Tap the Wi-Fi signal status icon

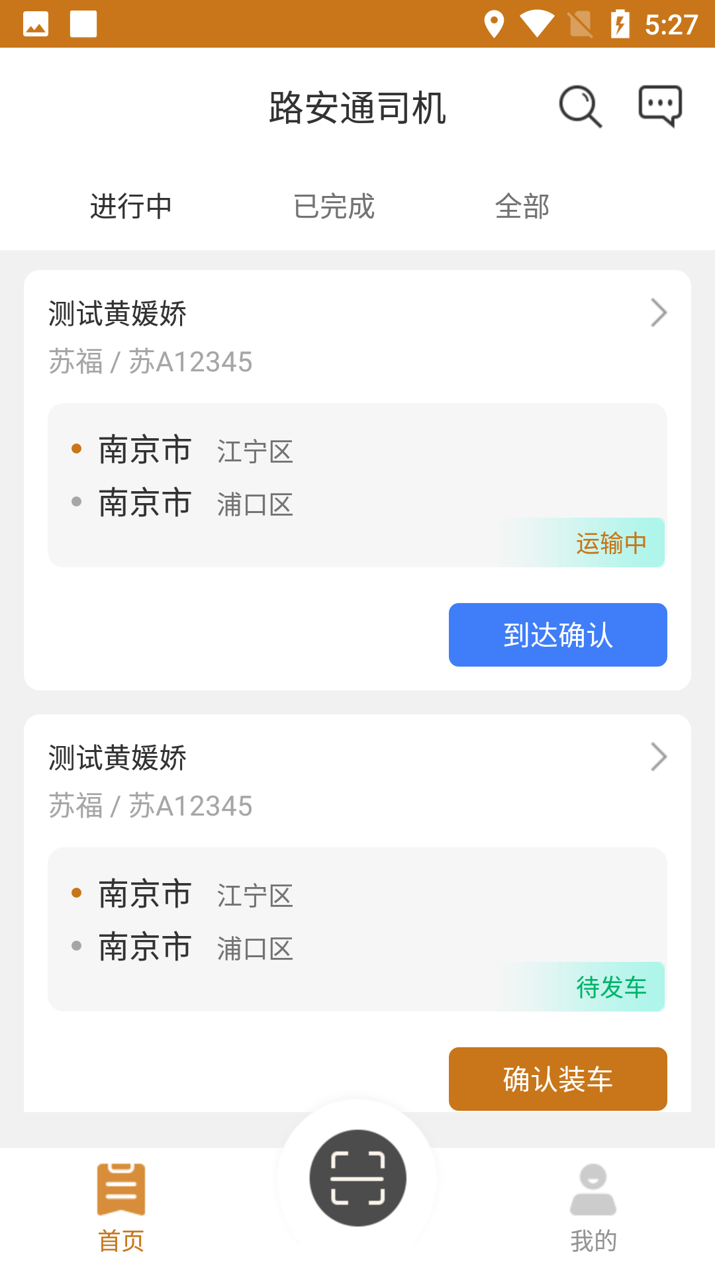537,24
